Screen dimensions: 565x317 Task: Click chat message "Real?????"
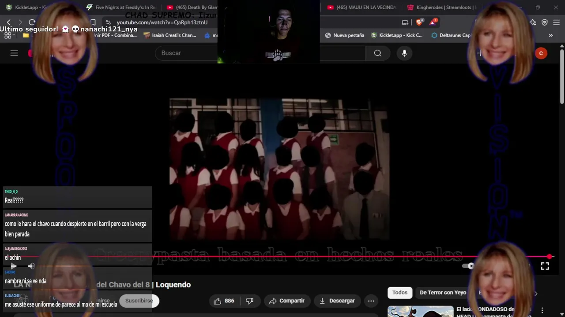coord(14,200)
